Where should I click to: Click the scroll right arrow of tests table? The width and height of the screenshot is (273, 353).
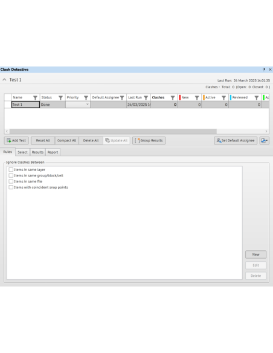(266, 131)
